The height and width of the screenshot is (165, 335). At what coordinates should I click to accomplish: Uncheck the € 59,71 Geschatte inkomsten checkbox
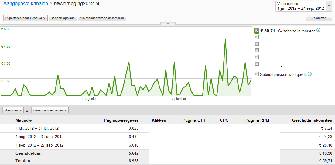pyautogui.click(x=257, y=31)
